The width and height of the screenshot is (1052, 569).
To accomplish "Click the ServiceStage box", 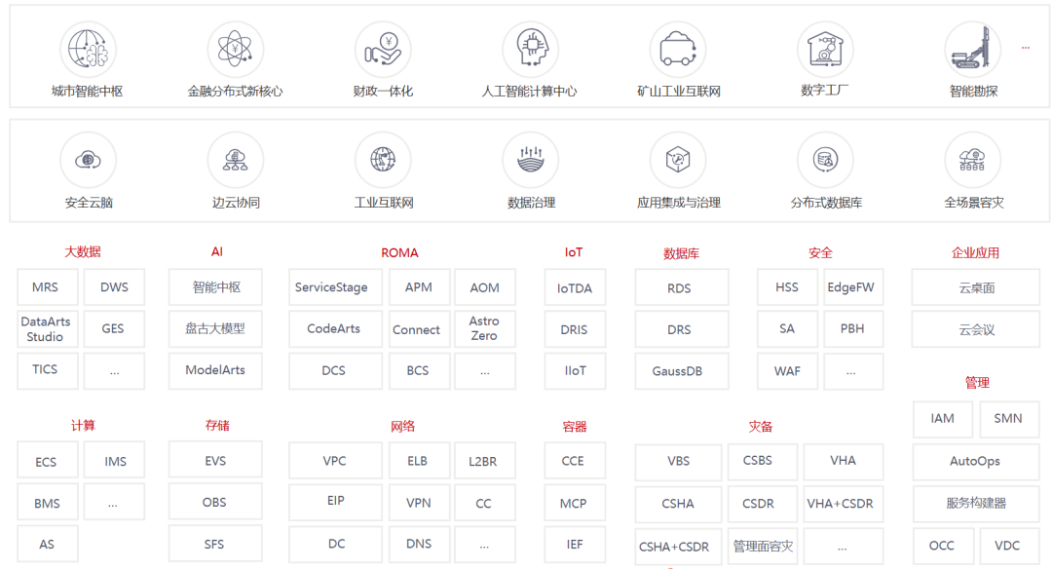I will [335, 287].
